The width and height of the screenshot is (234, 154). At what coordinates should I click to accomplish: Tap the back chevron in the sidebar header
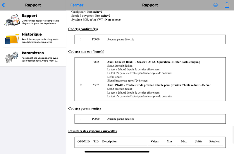(x=4, y=5)
